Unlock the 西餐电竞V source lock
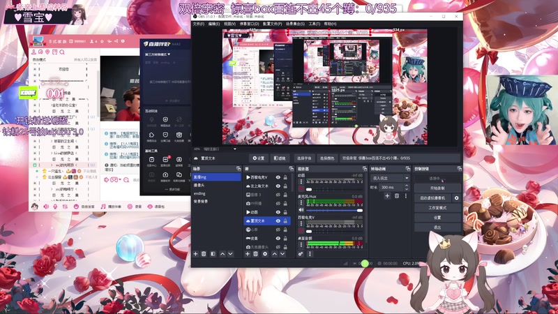The width and height of the screenshot is (558, 314). click(285, 177)
